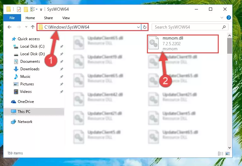242x166 pixels.
Task: Open Music in the navigation pane
Action: [25, 77]
